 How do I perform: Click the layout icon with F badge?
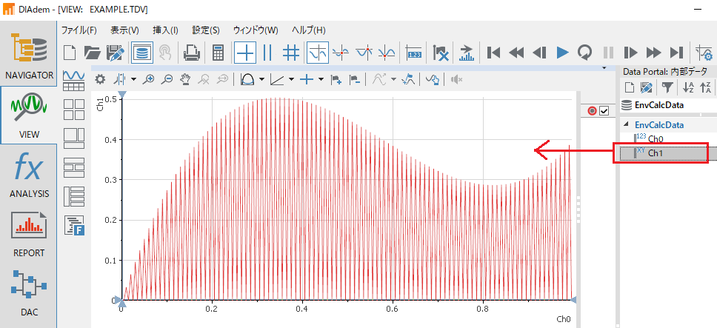coord(75,226)
